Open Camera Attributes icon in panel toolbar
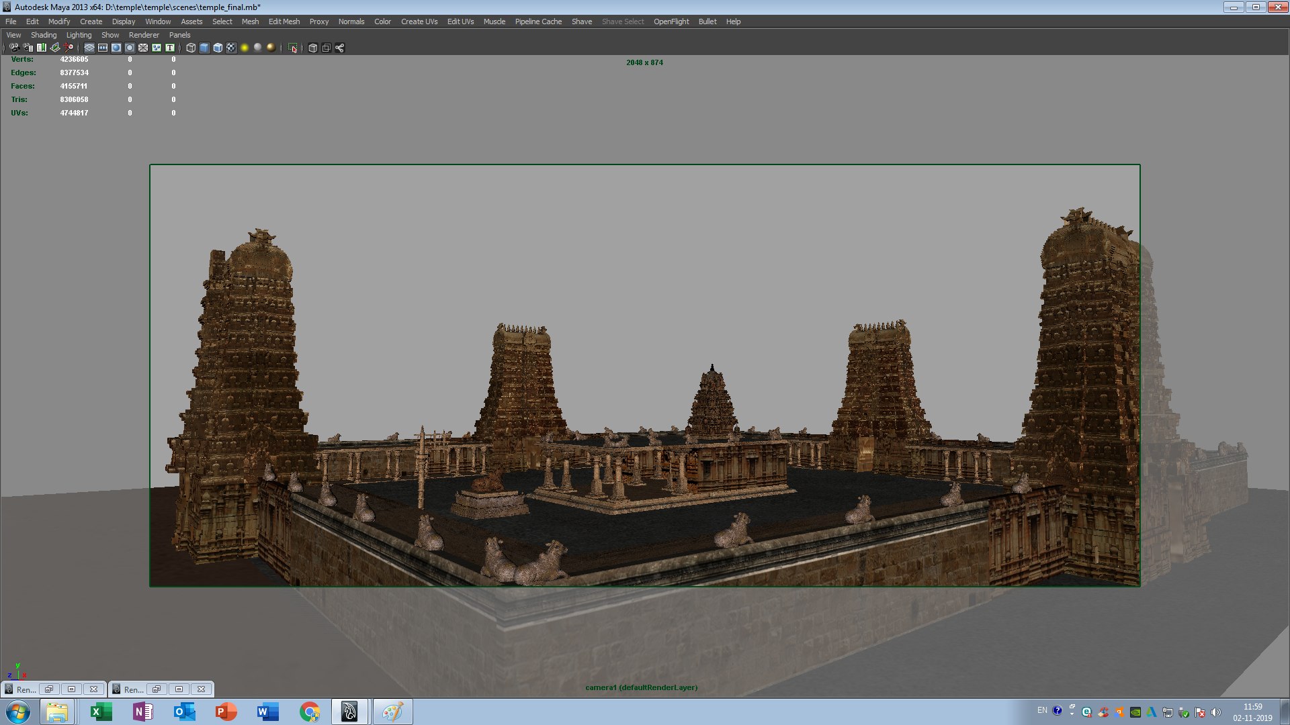Viewport: 1290px width, 725px height. click(x=28, y=48)
